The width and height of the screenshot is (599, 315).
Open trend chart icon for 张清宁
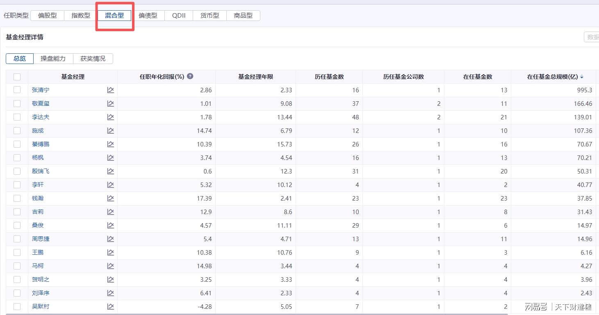click(x=110, y=90)
